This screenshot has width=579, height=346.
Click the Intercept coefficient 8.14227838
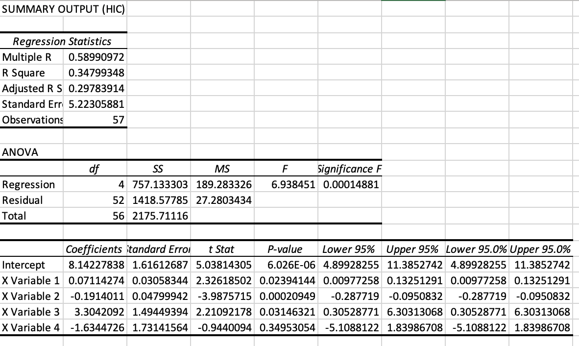point(96,265)
